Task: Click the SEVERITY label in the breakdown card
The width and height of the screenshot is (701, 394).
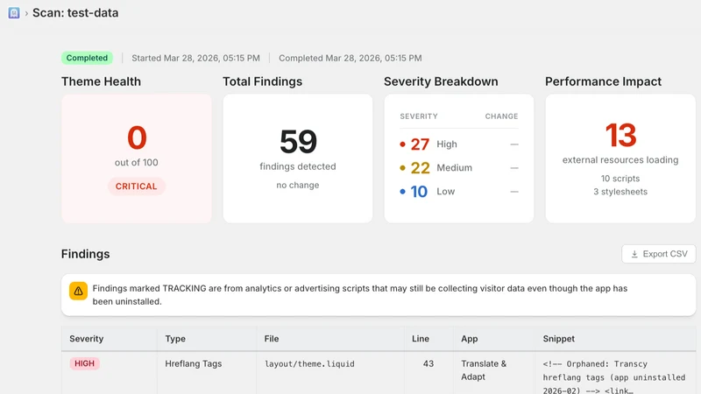Action: [x=419, y=116]
